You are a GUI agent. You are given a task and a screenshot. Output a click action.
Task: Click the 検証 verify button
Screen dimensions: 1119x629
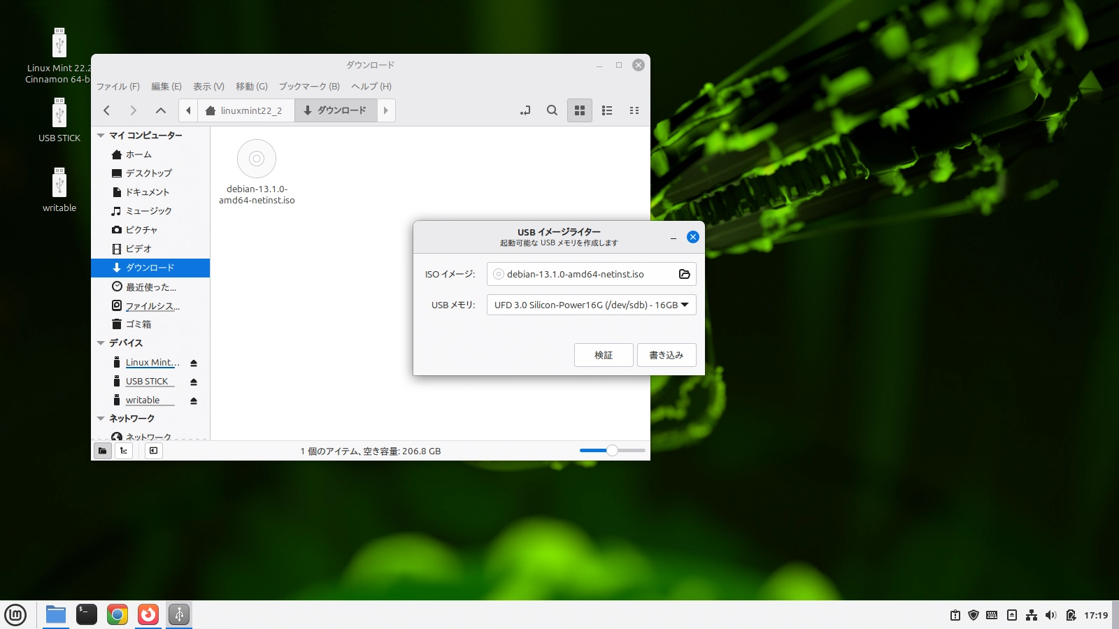point(603,355)
